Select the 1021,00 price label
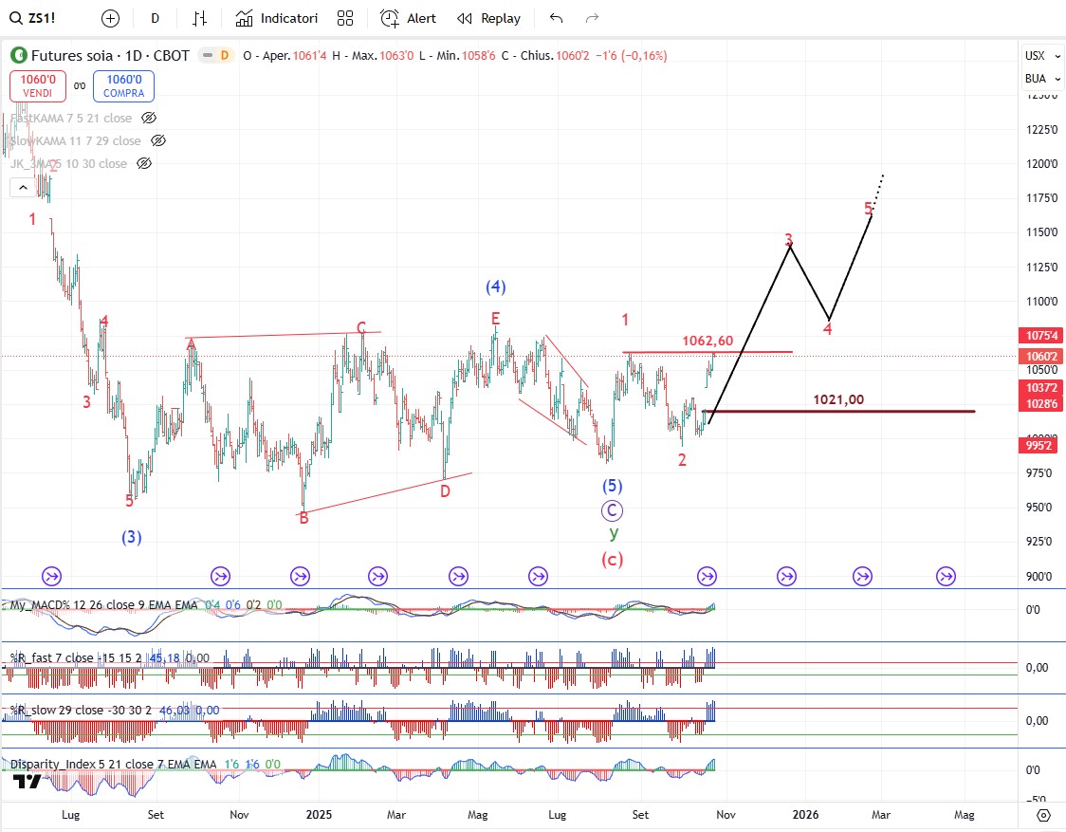1066x832 pixels. pyautogui.click(x=838, y=399)
